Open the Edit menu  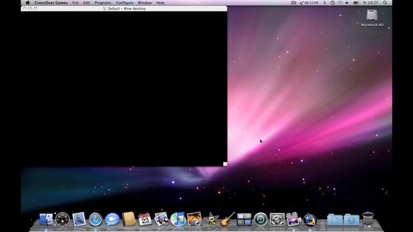tap(86, 3)
